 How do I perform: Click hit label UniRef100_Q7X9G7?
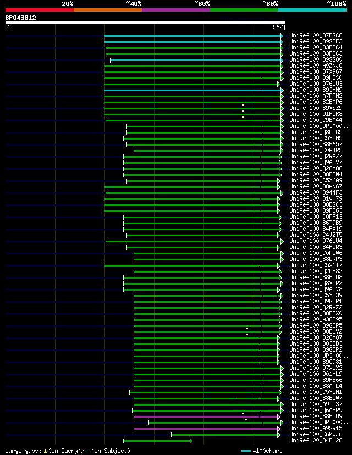tap(316, 71)
